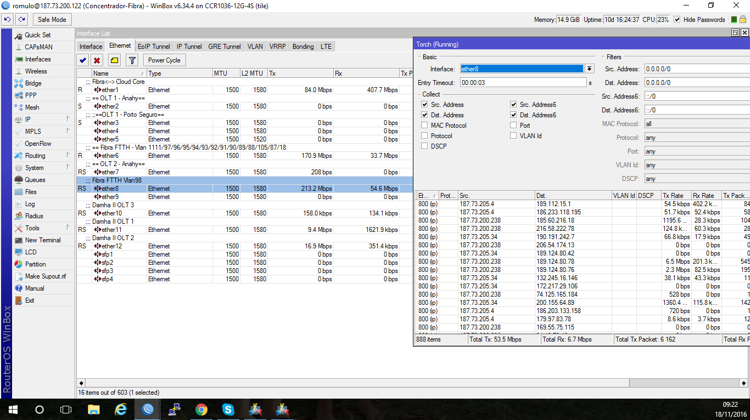Click the redo arrow icon

click(21, 20)
